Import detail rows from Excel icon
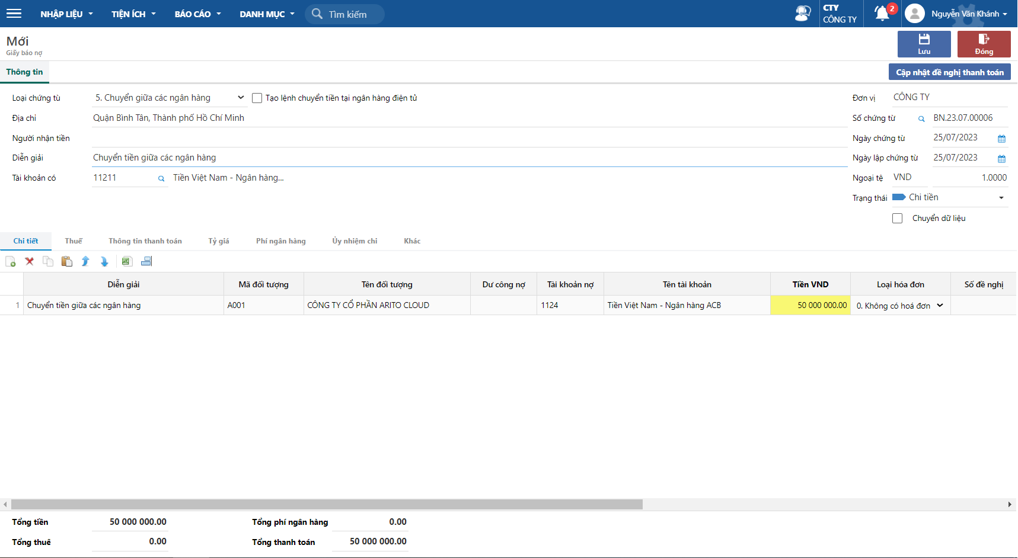 point(126,261)
